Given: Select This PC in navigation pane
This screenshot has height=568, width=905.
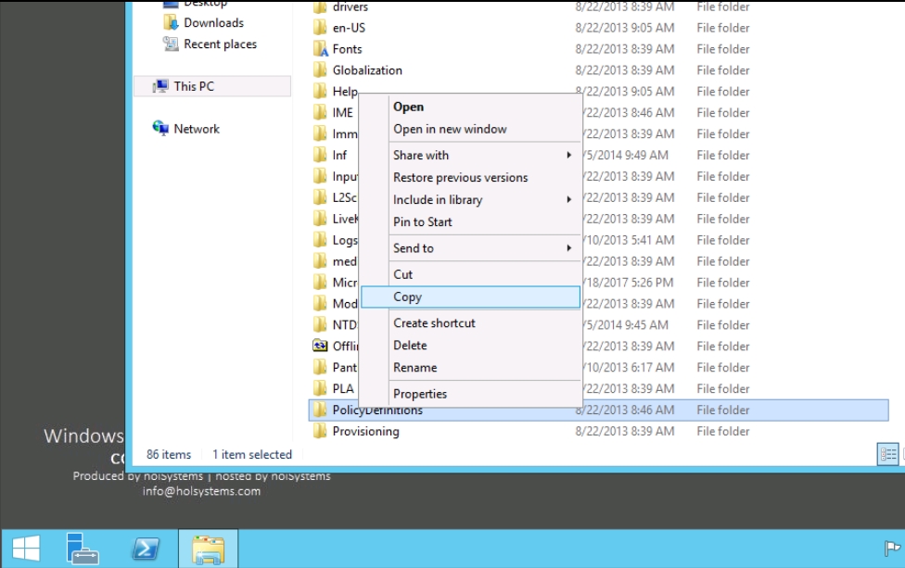Looking at the screenshot, I should 193,86.
